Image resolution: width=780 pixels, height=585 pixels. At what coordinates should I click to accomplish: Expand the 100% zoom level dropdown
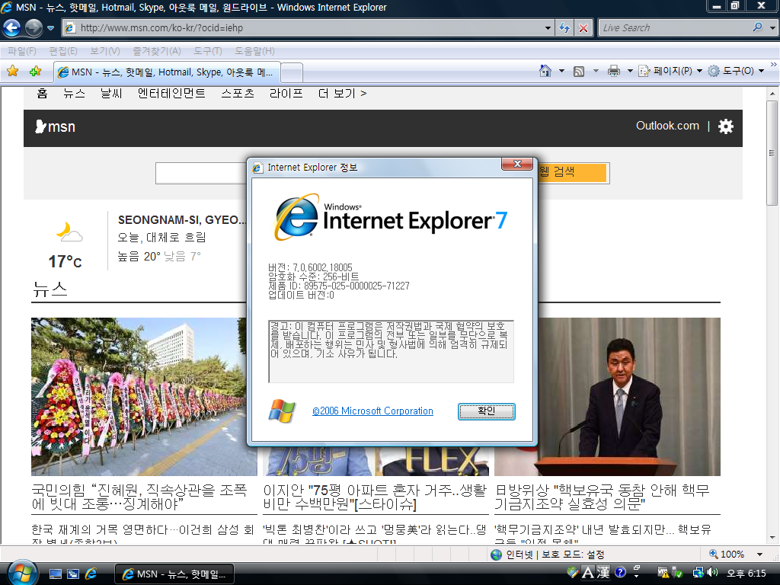[759, 555]
